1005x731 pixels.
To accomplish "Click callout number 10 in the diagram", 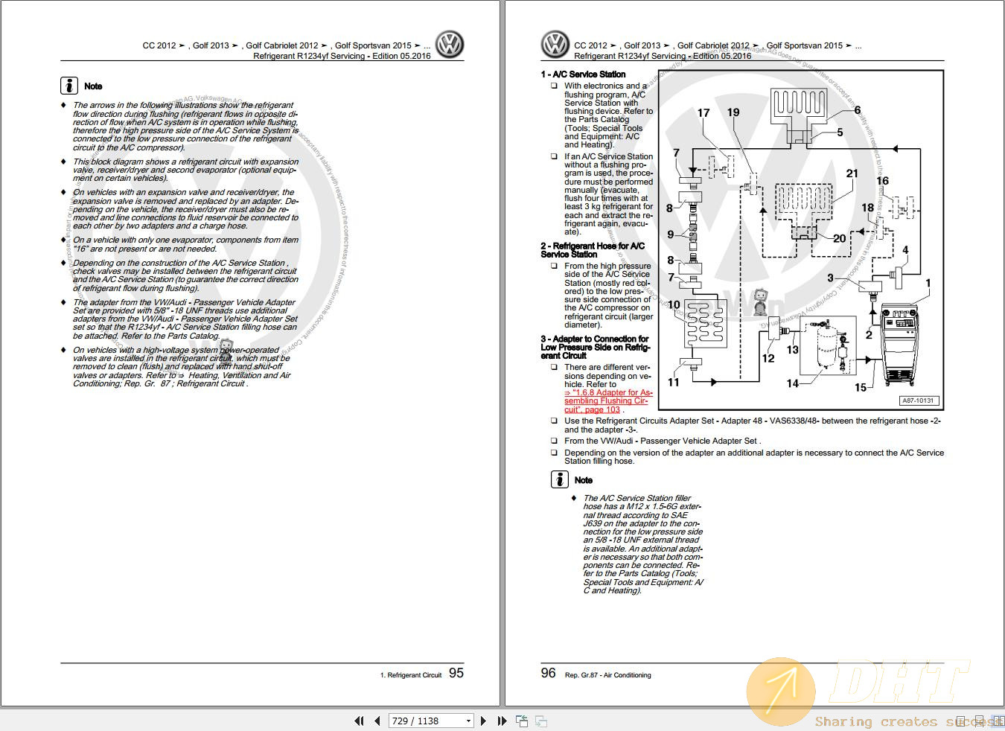I will pos(674,304).
